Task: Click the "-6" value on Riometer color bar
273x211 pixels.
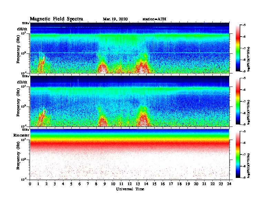Action: 244,143
